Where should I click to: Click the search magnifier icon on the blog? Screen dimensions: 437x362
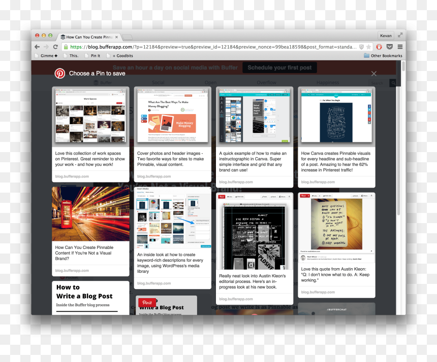pyautogui.click(x=393, y=83)
